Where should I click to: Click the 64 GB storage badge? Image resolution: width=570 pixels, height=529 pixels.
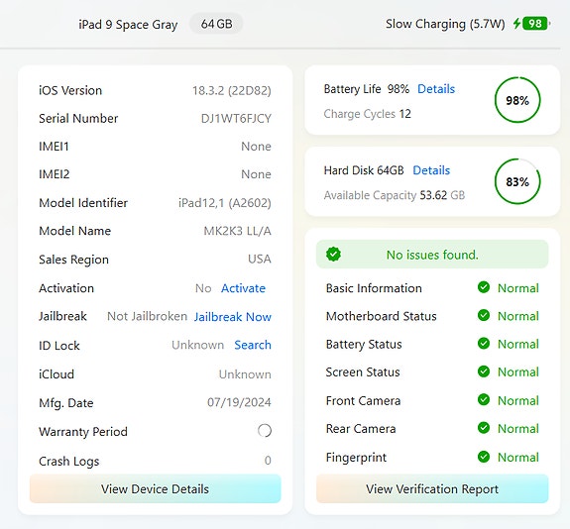216,24
